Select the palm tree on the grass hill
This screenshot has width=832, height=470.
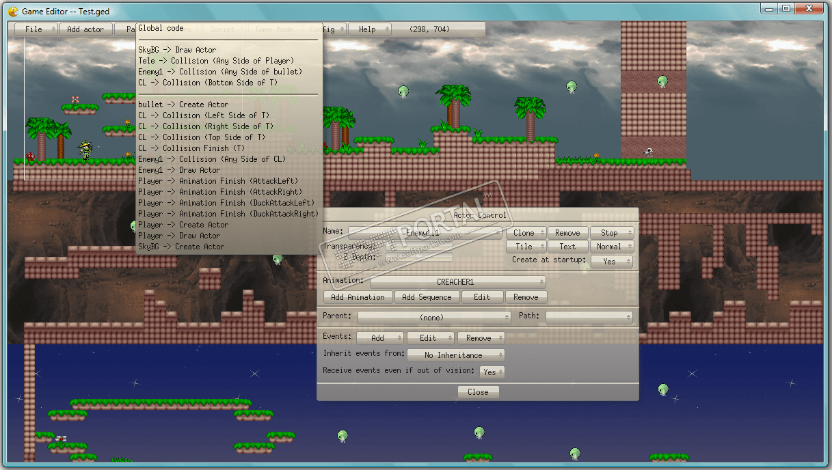[453, 105]
